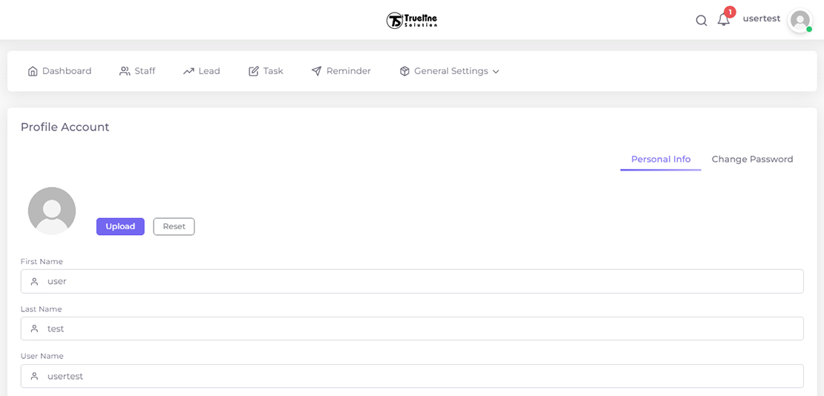
Task: Click the Last Name input field
Action: [412, 329]
